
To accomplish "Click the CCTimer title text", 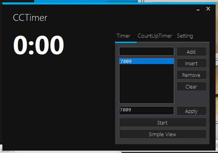I will [30, 18].
